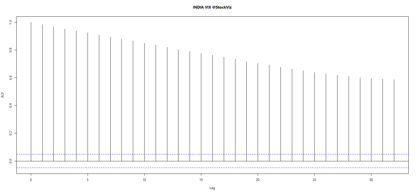Click the ACF bar at lag 20

pyautogui.click(x=258, y=112)
